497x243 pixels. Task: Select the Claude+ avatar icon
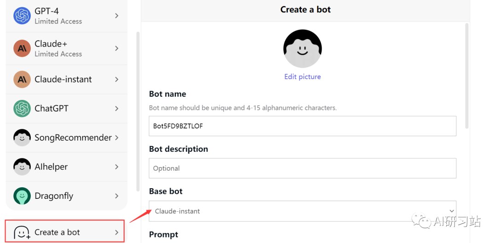[22, 48]
